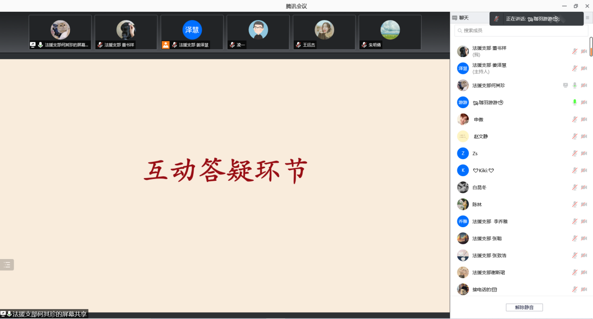Toggle the mic for 法援支部 李乔雅
The image size is (593, 319).
click(574, 221)
